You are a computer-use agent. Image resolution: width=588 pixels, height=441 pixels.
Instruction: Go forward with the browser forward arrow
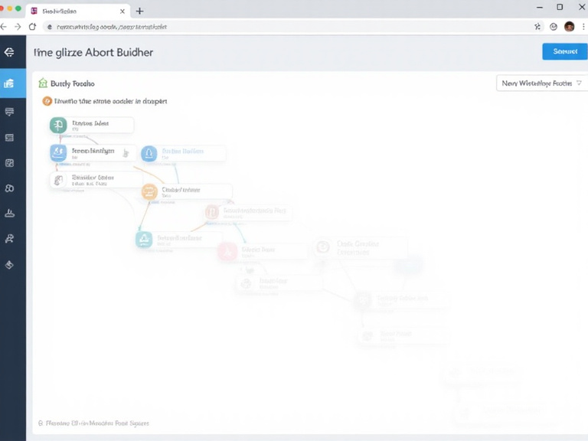click(x=18, y=27)
